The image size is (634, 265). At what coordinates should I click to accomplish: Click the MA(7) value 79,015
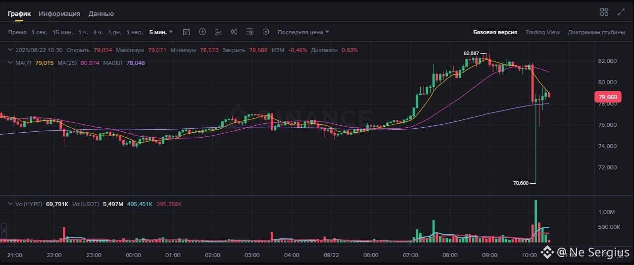(x=45, y=63)
